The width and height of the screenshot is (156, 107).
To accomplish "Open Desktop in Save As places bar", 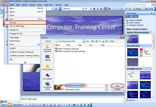I will [x=48, y=58].
